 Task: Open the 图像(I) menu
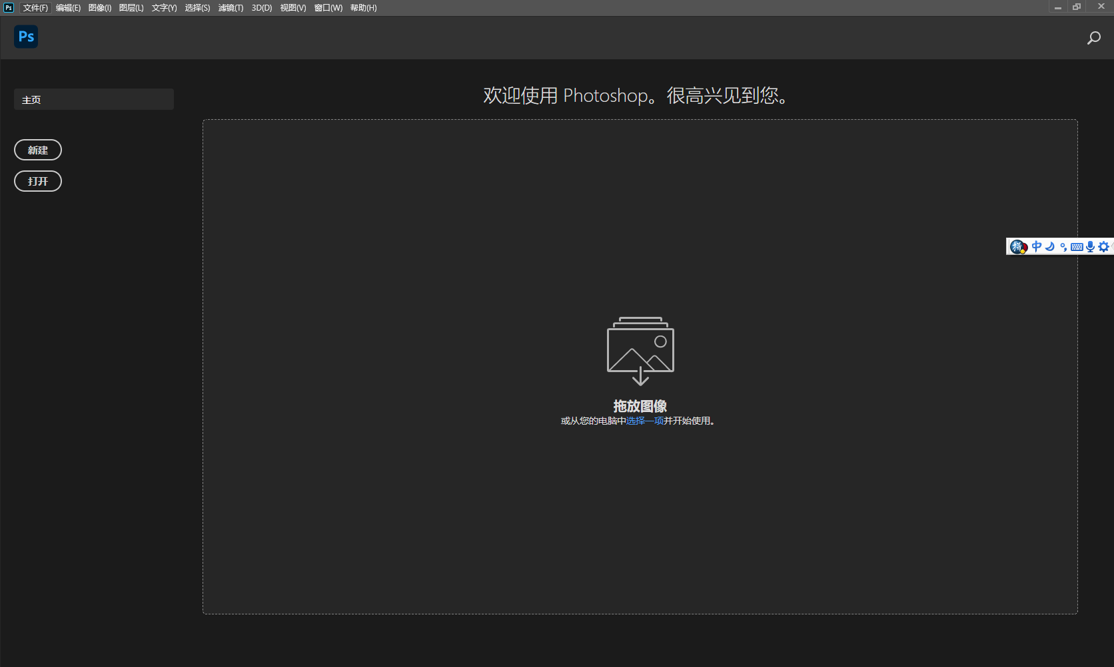(99, 7)
